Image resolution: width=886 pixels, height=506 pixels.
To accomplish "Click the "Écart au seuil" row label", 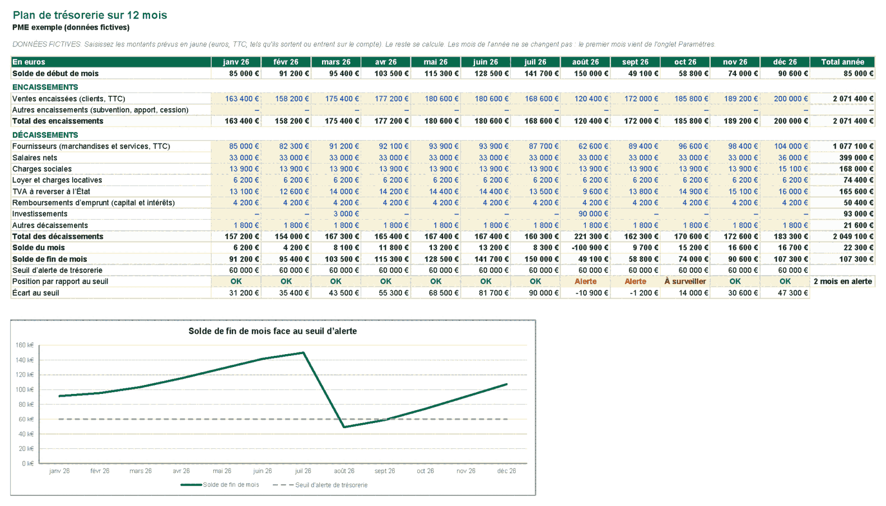I will (35, 293).
